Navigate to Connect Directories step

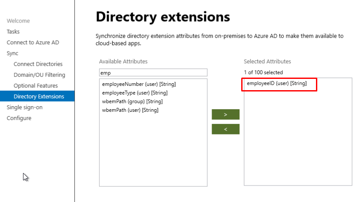pos(38,64)
